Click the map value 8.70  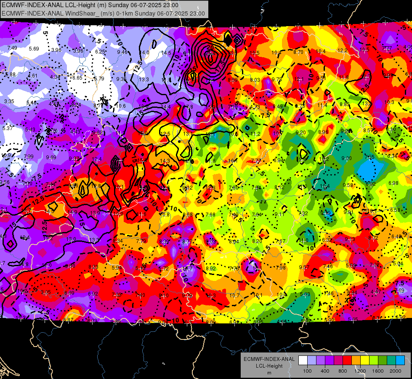(x=298, y=52)
